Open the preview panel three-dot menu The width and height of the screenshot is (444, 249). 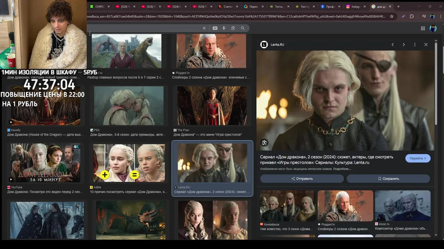tap(415, 45)
